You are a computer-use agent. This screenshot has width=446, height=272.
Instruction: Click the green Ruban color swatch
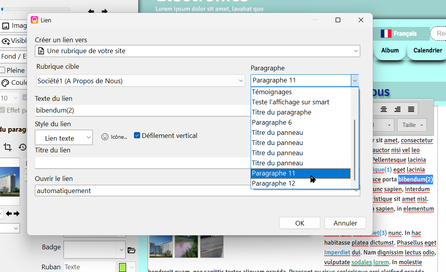[123, 267]
